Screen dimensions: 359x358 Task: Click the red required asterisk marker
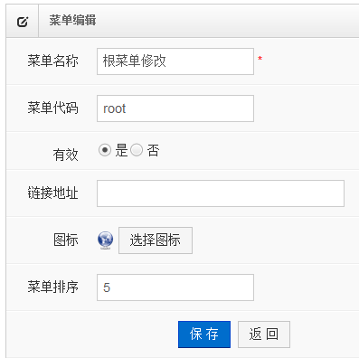pyautogui.click(x=260, y=58)
